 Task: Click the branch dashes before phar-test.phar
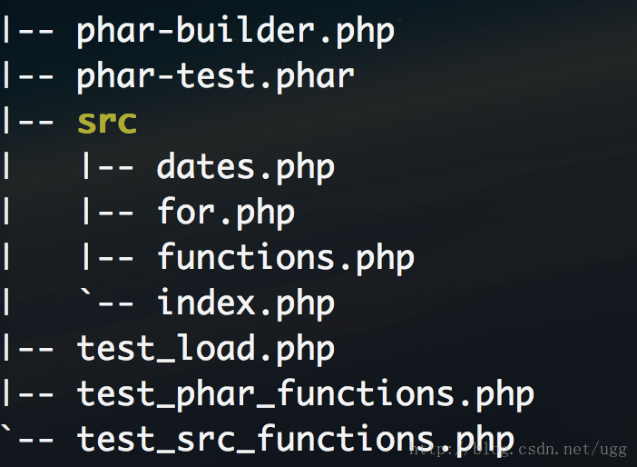[x=28, y=76]
